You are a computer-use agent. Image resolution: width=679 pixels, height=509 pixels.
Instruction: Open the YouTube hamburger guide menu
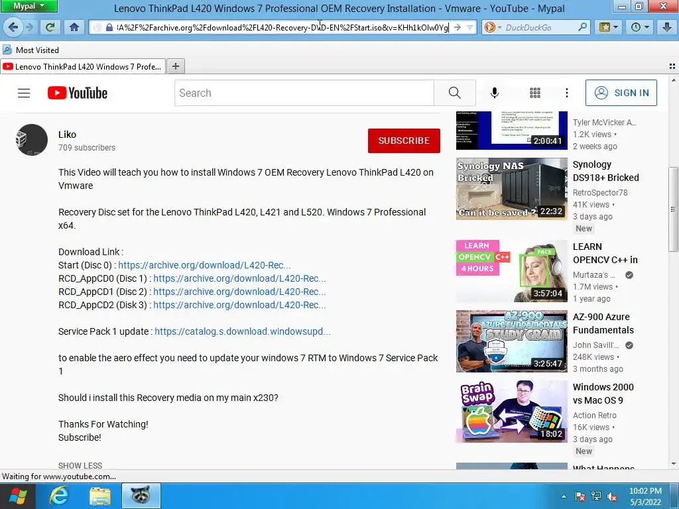[x=24, y=93]
